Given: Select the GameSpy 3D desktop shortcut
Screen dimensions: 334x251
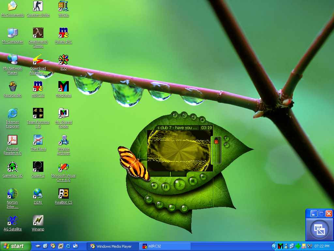Looking at the screenshot, I should (x=13, y=170).
